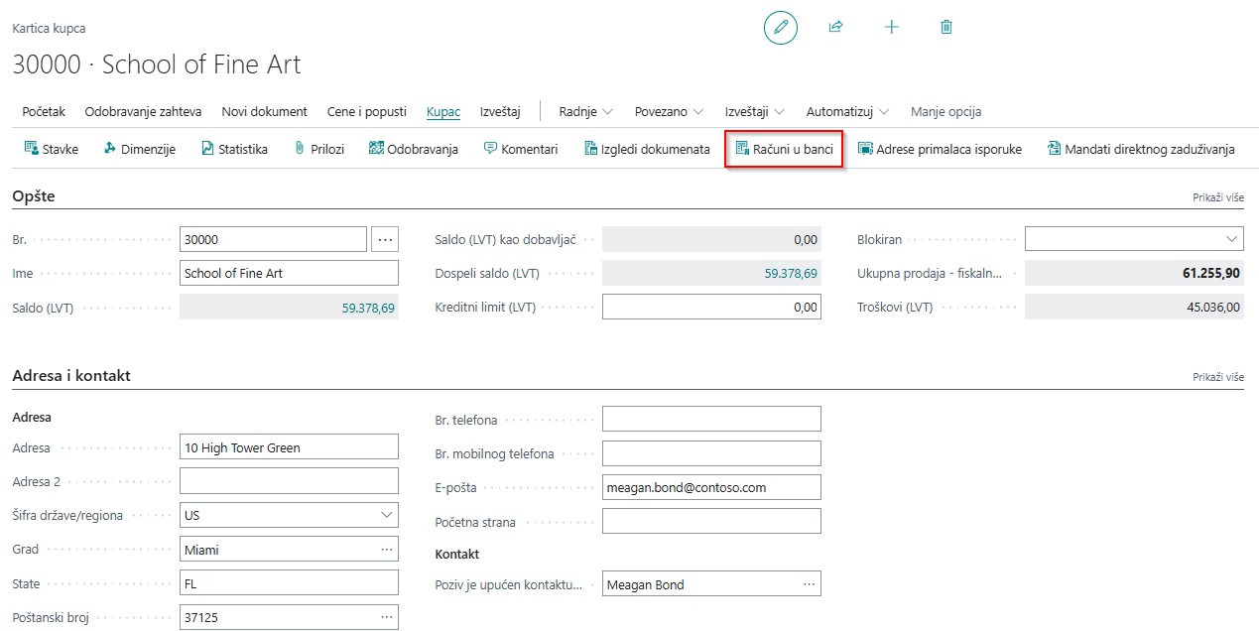This screenshot has width=1259, height=631.
Task: Open Računi u banci
Action: point(784,150)
